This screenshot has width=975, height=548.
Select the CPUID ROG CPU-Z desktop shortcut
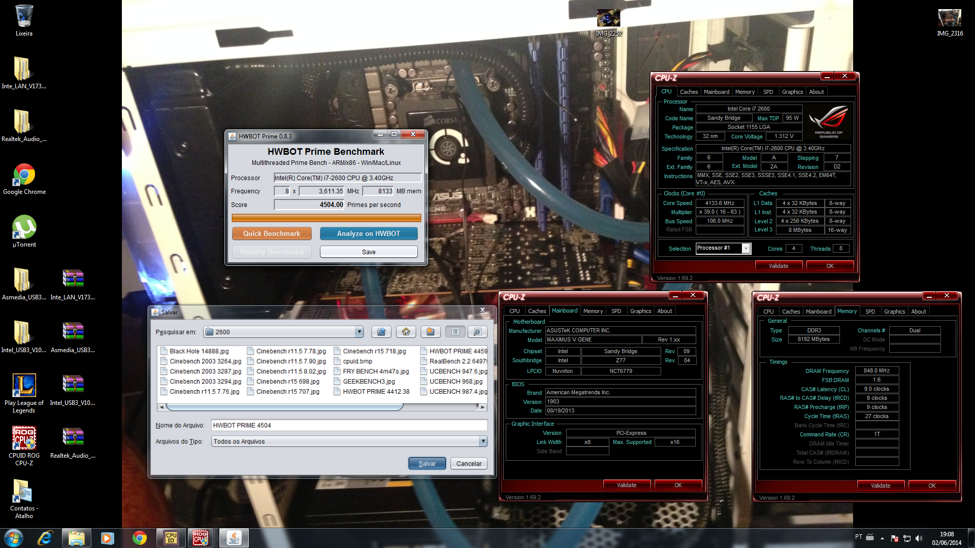click(x=24, y=446)
